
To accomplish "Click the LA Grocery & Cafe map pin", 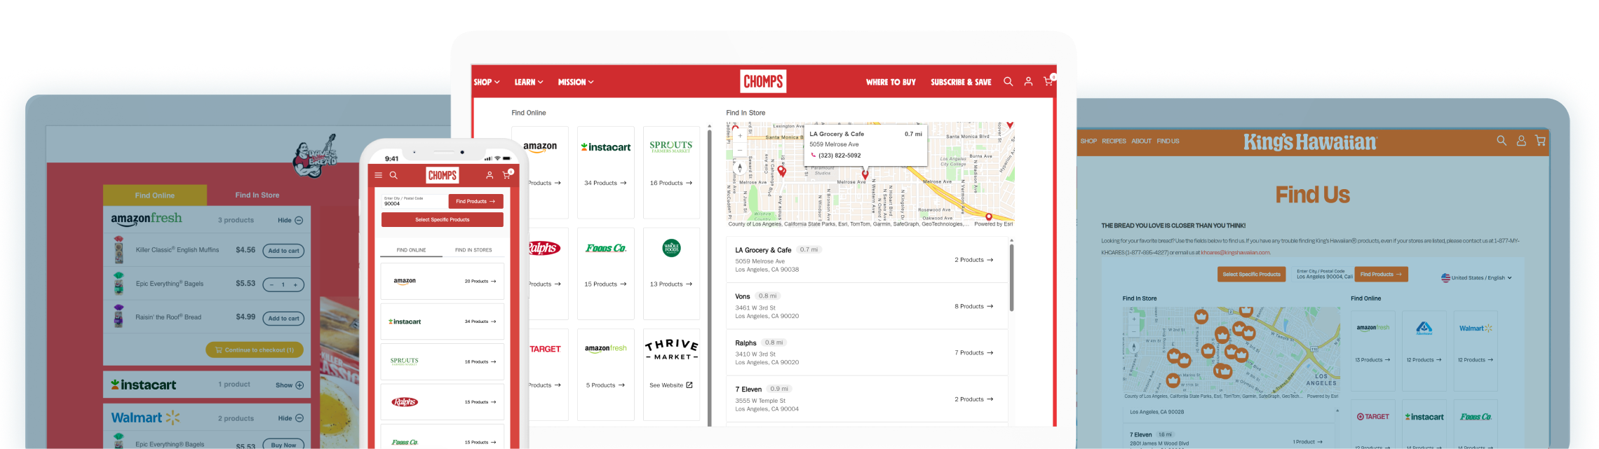I will (865, 174).
